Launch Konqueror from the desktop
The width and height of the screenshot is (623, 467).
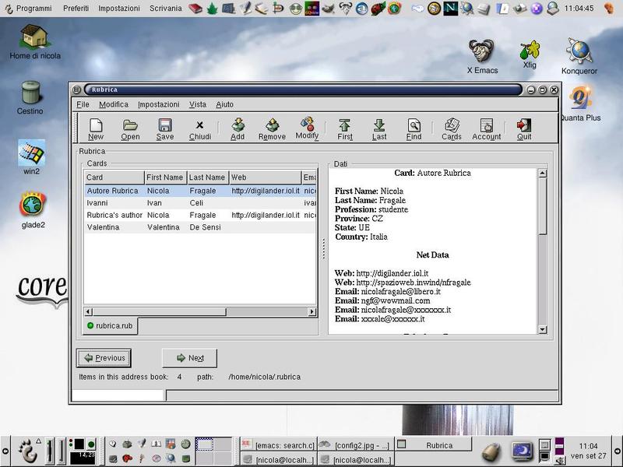(579, 56)
